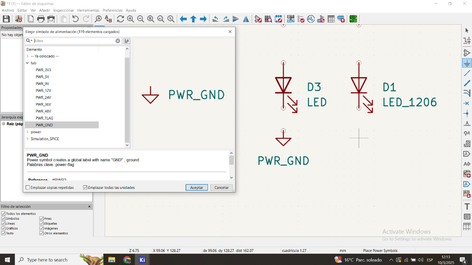Click the Plot icon in the toolbar

click(51, 19)
